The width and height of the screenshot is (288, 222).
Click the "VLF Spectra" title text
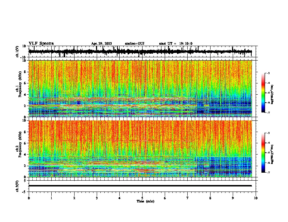(41, 44)
